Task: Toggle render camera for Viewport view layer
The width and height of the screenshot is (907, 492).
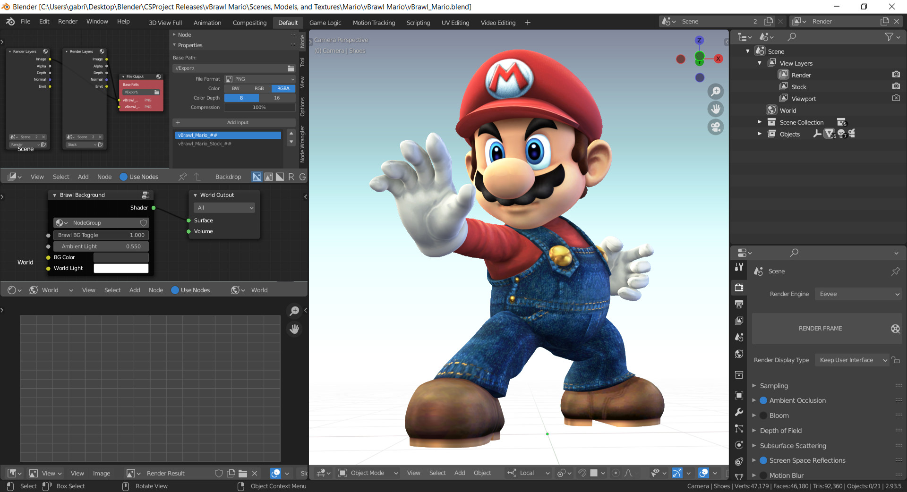Action: [896, 98]
